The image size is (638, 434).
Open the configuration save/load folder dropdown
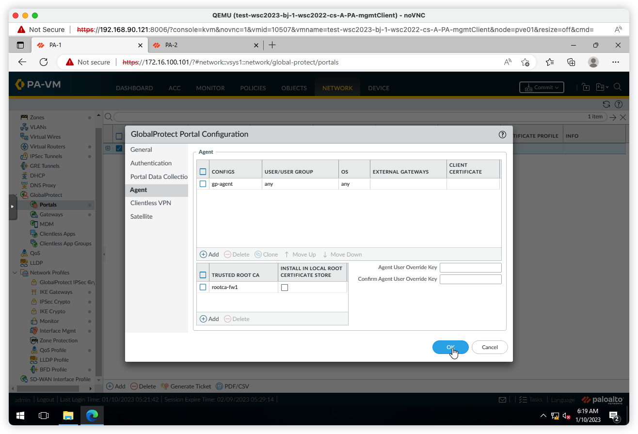pyautogui.click(x=602, y=87)
